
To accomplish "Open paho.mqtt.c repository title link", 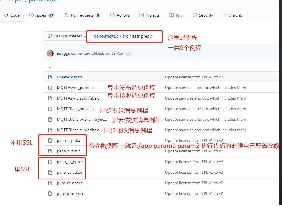I will pos(44,1).
